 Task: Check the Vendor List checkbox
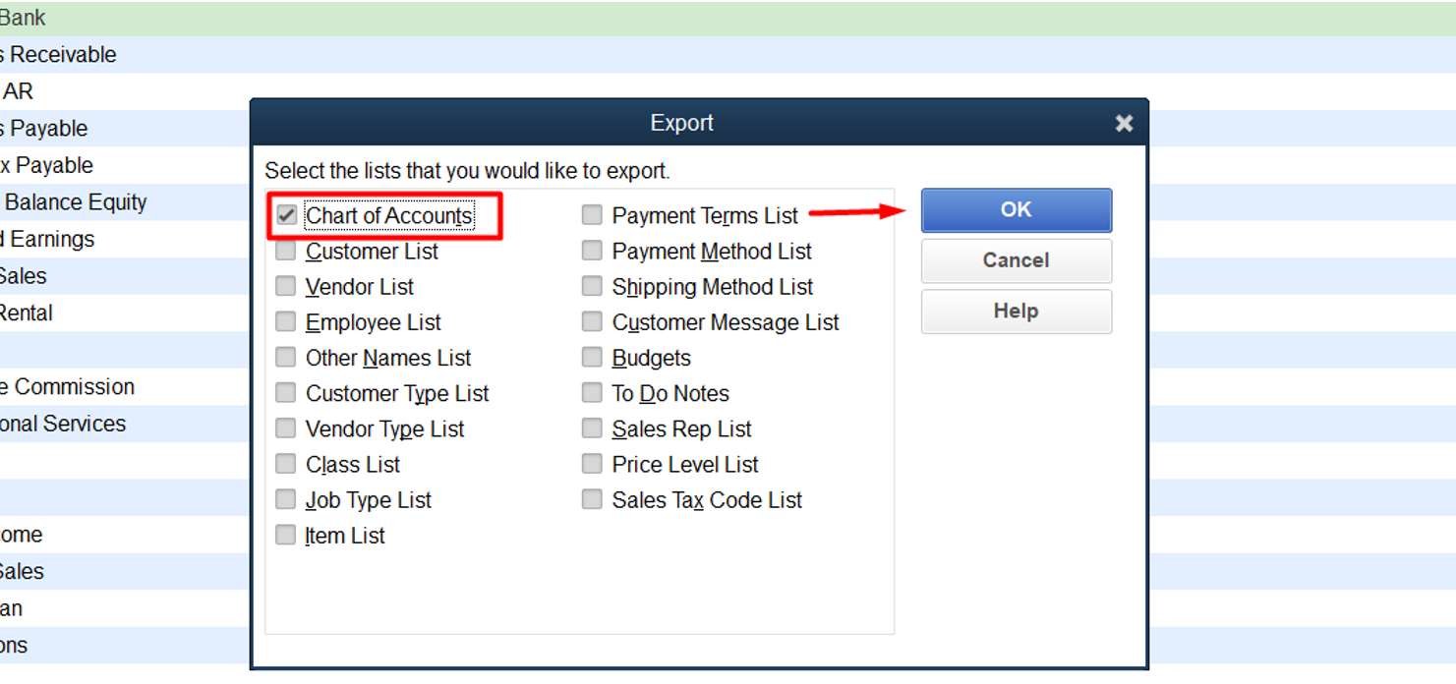[x=286, y=286]
